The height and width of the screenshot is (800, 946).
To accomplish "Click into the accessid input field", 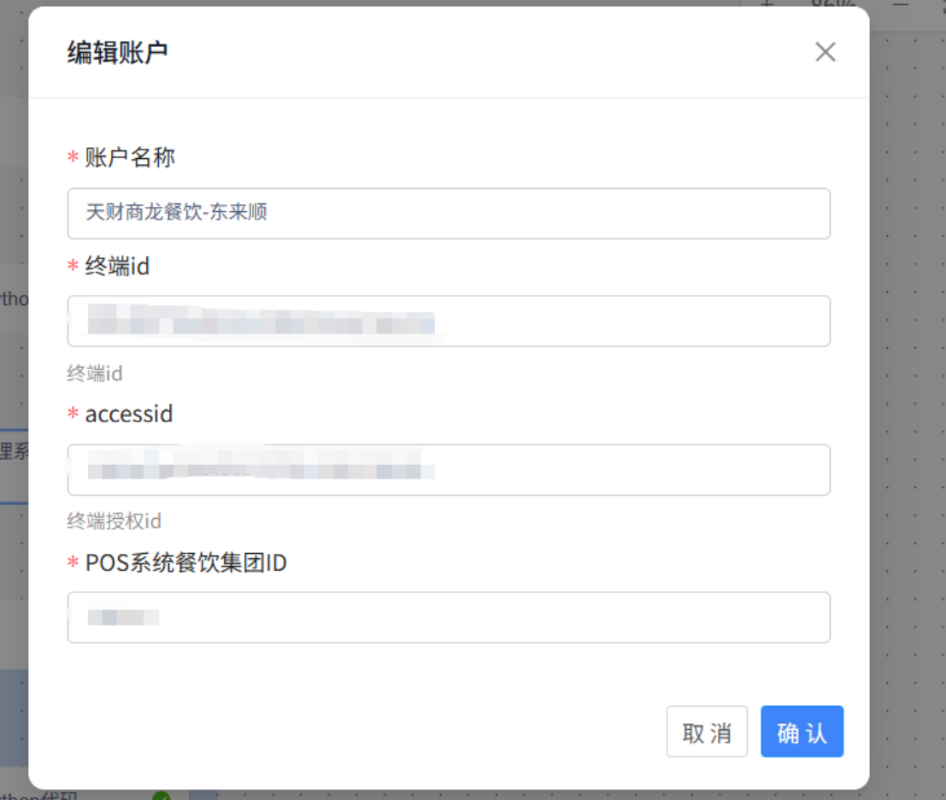I will point(449,469).
